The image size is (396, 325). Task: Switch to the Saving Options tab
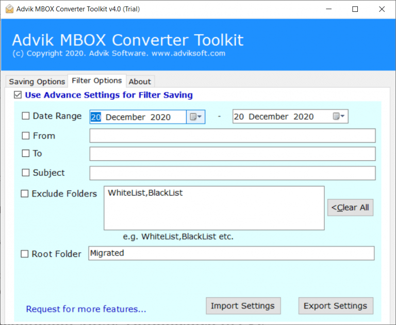coord(37,82)
